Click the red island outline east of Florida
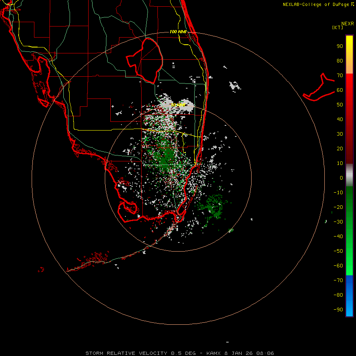This screenshot has height=356, width=356. [319, 87]
